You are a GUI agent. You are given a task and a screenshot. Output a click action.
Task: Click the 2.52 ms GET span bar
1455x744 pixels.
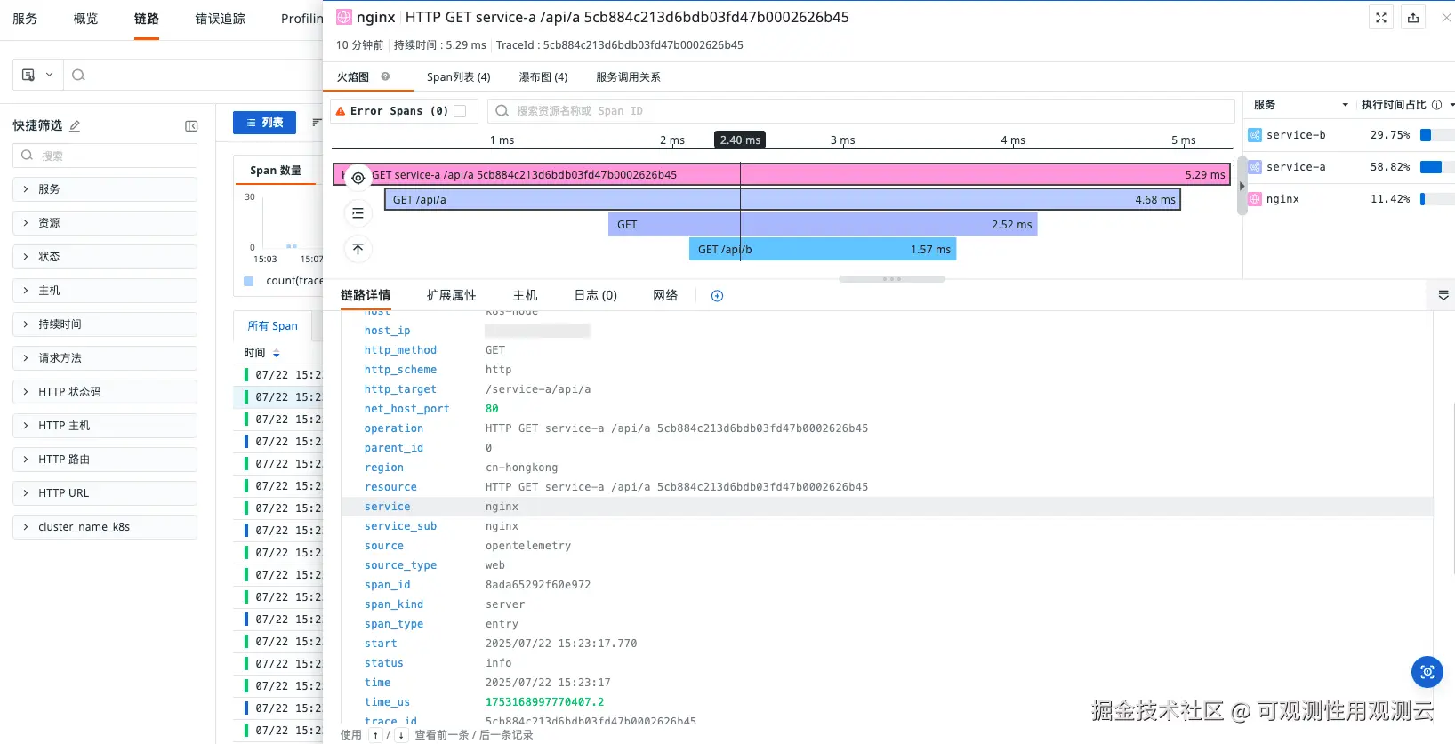coord(823,225)
